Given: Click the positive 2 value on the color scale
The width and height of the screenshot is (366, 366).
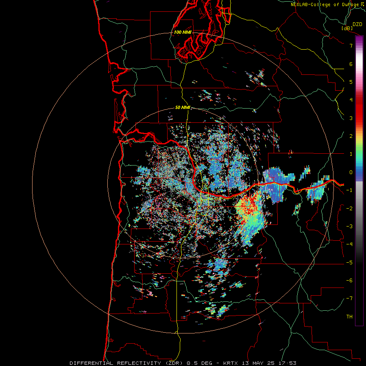Looking at the screenshot, I should [x=351, y=136].
